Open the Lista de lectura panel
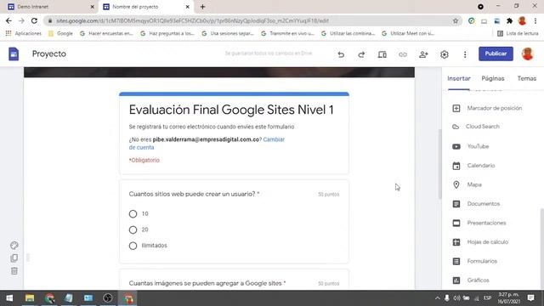The width and height of the screenshot is (544, 306). [518, 33]
